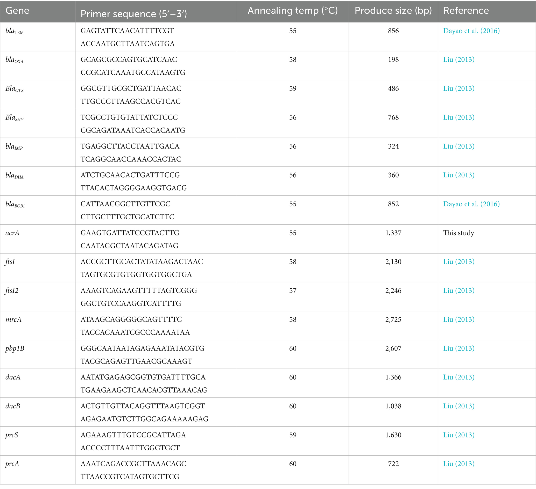Click the 'Primer sequence (5′–3′)' header
Viewport: 536px width, 489px height.
click(134, 14)
